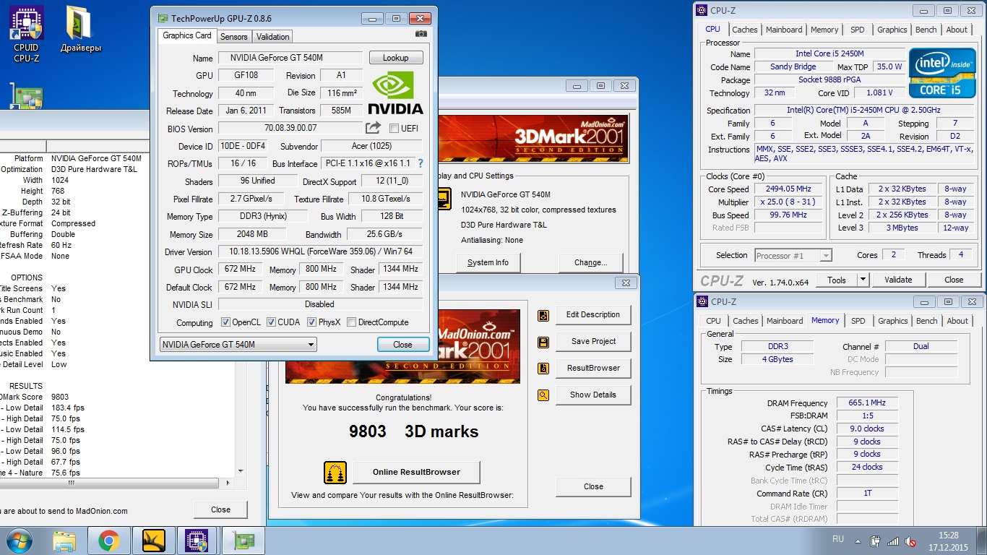Click the RU language indicator
The image size is (987, 555).
pos(838,540)
